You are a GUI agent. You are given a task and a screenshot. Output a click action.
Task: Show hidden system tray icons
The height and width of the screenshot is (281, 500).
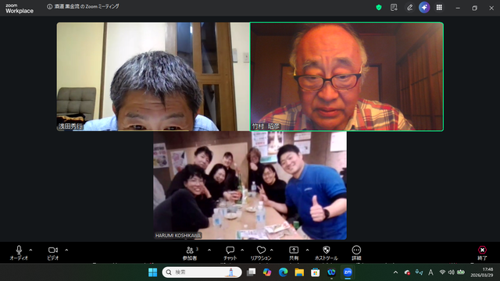point(396,272)
